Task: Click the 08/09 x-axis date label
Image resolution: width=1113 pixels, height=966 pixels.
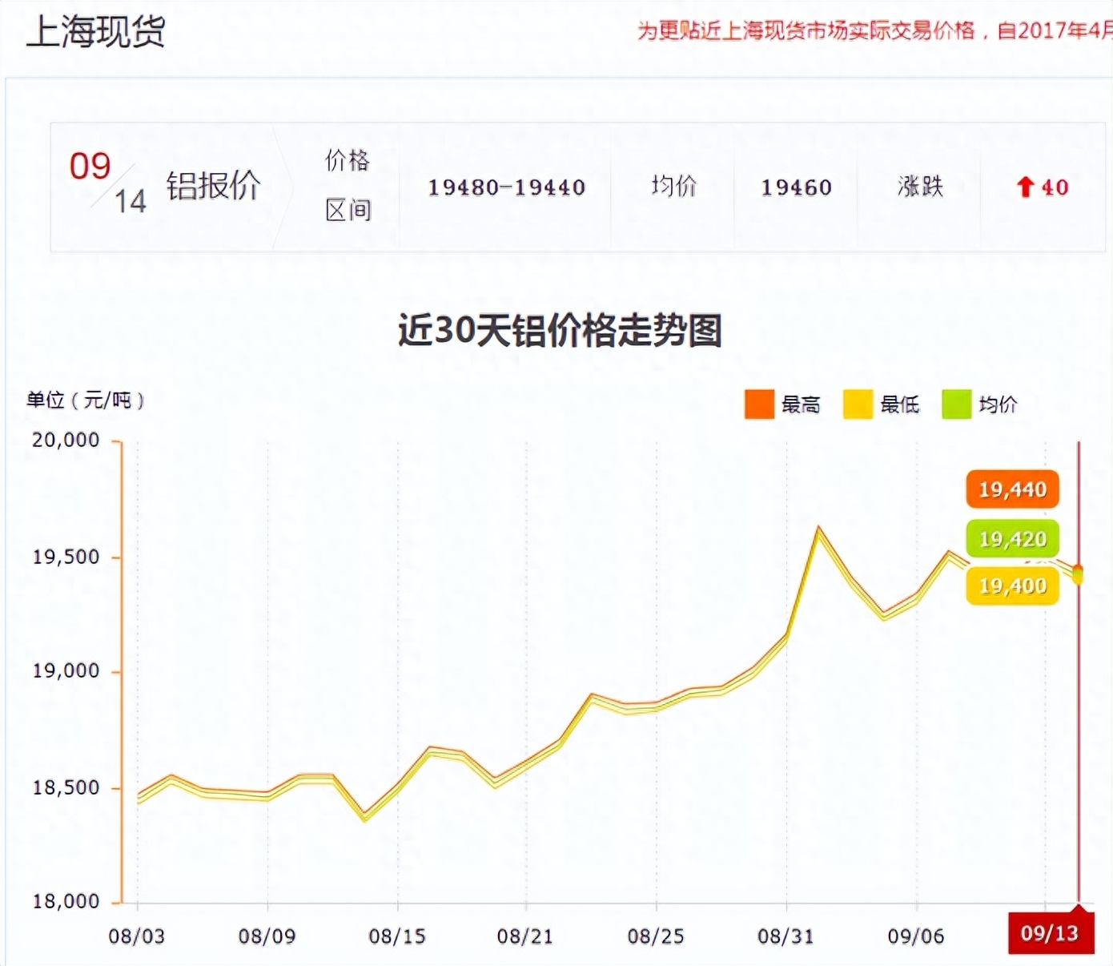Action: click(267, 936)
